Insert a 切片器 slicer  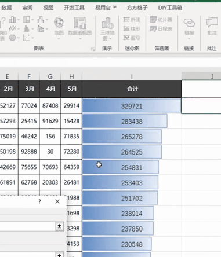[161, 20]
